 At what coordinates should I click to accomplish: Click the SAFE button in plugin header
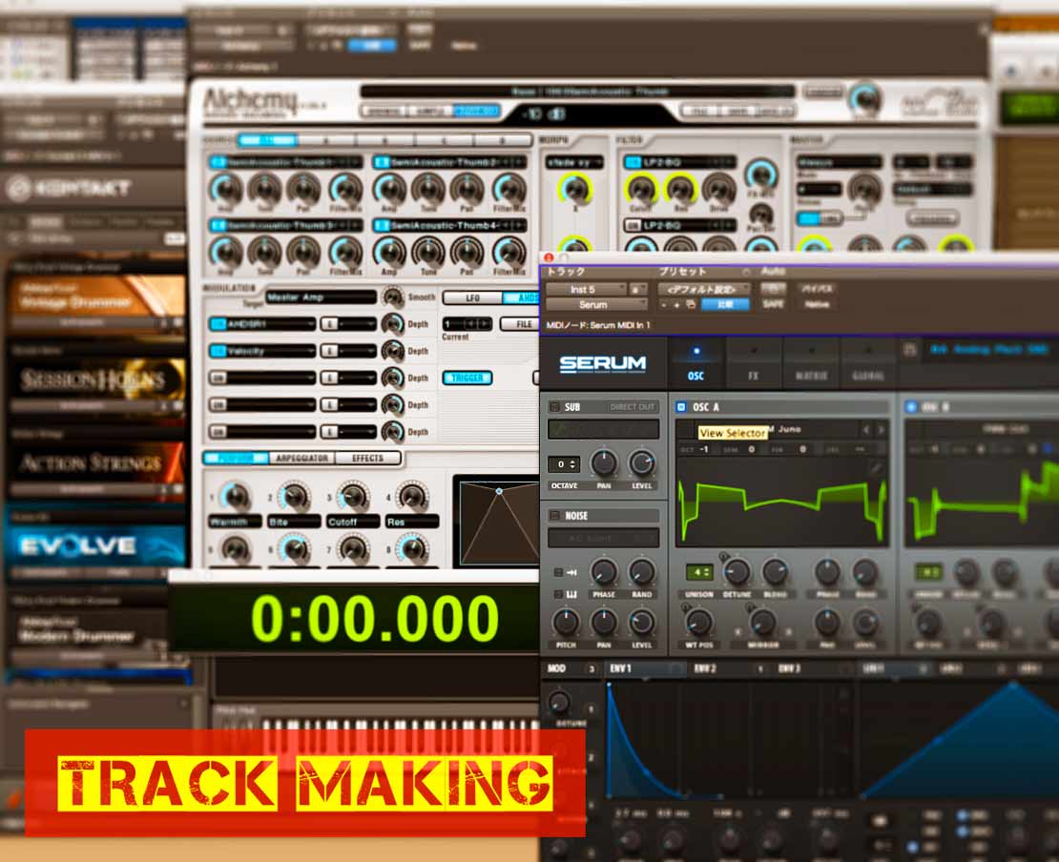tap(774, 304)
